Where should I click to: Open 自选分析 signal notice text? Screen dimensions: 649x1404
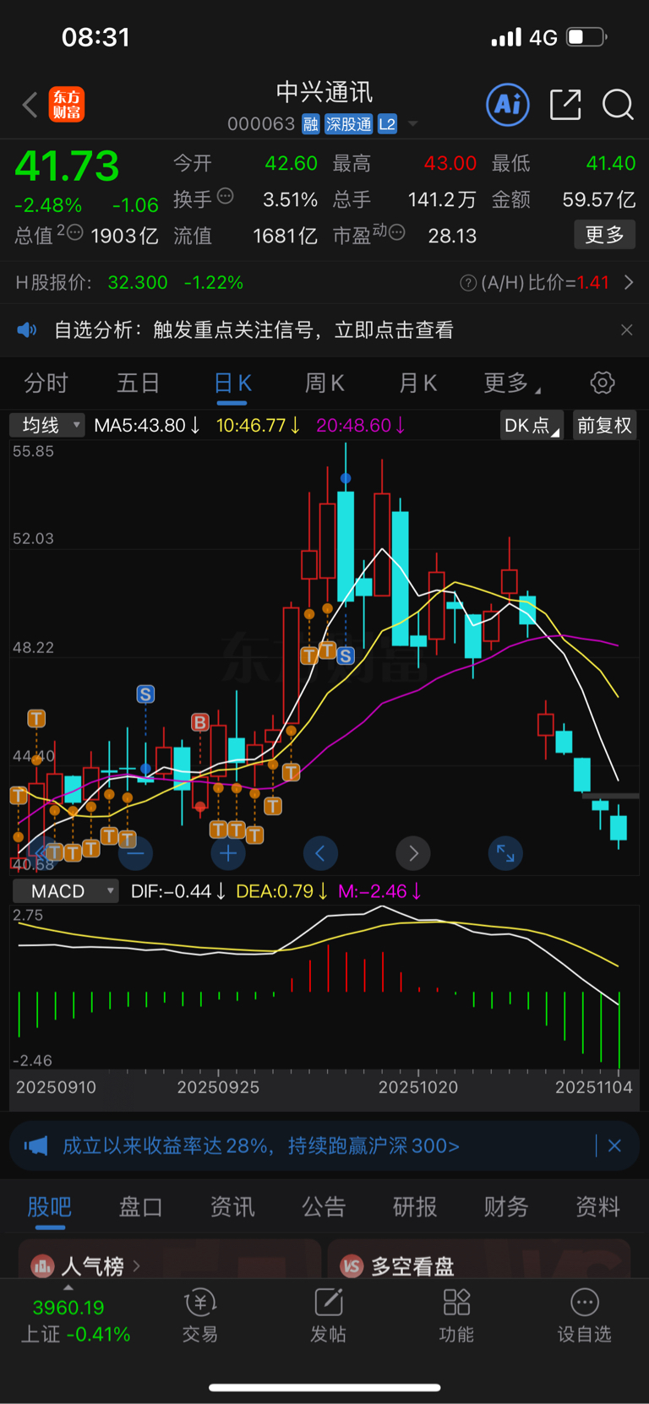pyautogui.click(x=254, y=329)
